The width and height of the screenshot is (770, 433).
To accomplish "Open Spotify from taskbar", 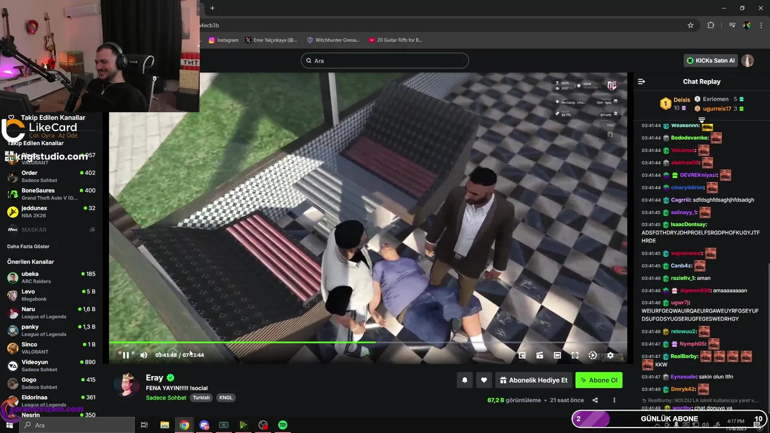I will tap(283, 425).
